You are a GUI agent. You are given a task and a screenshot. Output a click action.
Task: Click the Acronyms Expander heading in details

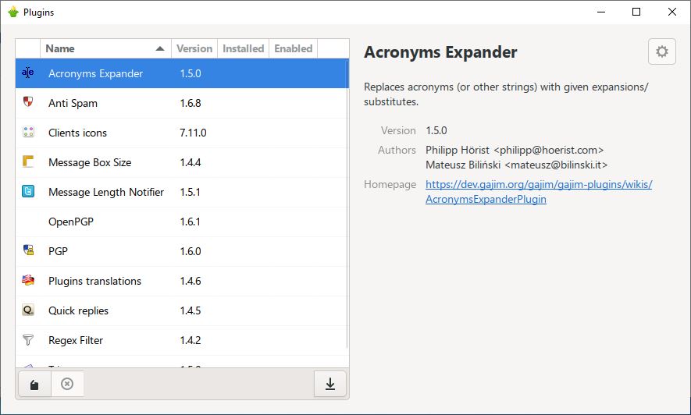pos(440,52)
